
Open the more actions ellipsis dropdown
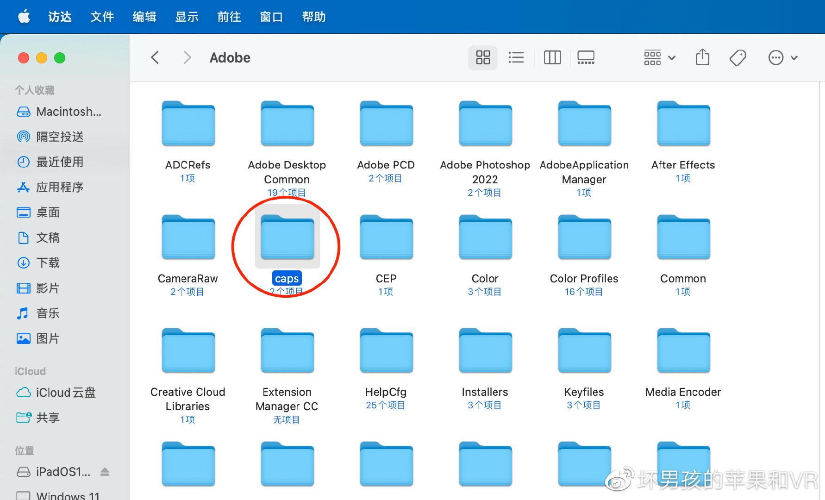[783, 58]
